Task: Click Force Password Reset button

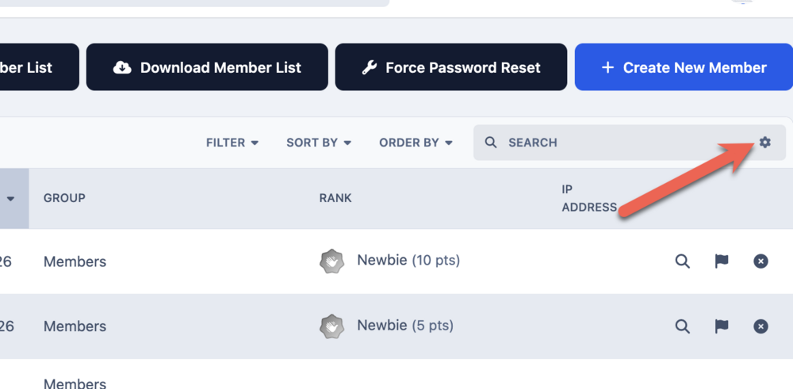Action: point(450,67)
